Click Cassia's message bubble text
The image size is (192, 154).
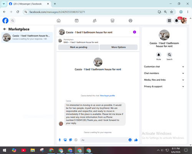click(x=95, y=114)
